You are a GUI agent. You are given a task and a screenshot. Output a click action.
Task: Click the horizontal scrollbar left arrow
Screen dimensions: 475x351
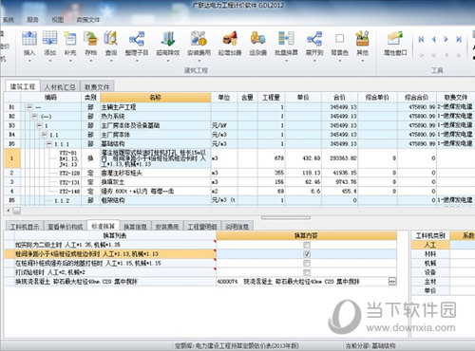click(9, 211)
